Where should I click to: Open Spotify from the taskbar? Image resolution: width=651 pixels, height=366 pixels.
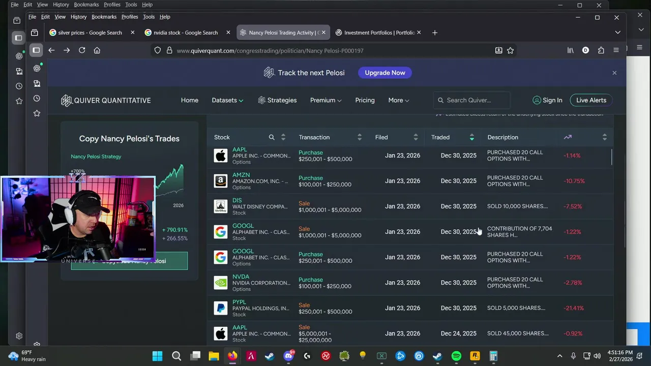(x=456, y=356)
